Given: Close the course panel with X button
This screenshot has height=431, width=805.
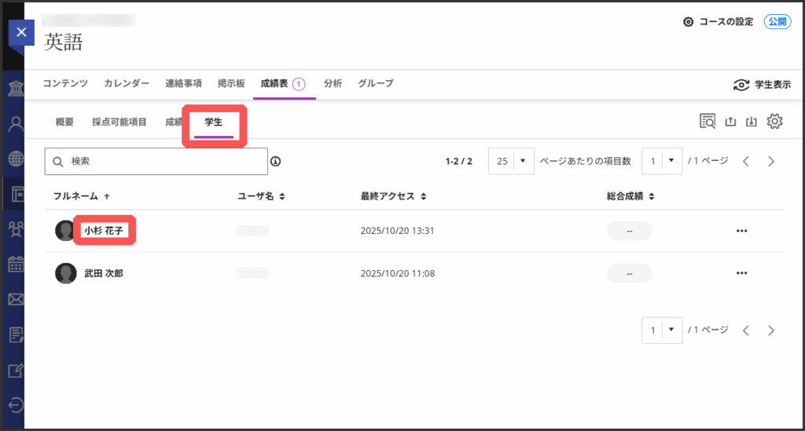Looking at the screenshot, I should pyautogui.click(x=21, y=32).
